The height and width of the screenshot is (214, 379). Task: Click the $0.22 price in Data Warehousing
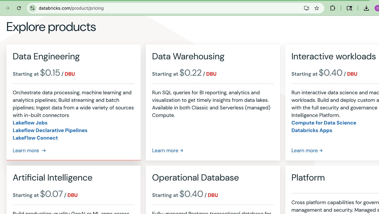pos(191,73)
